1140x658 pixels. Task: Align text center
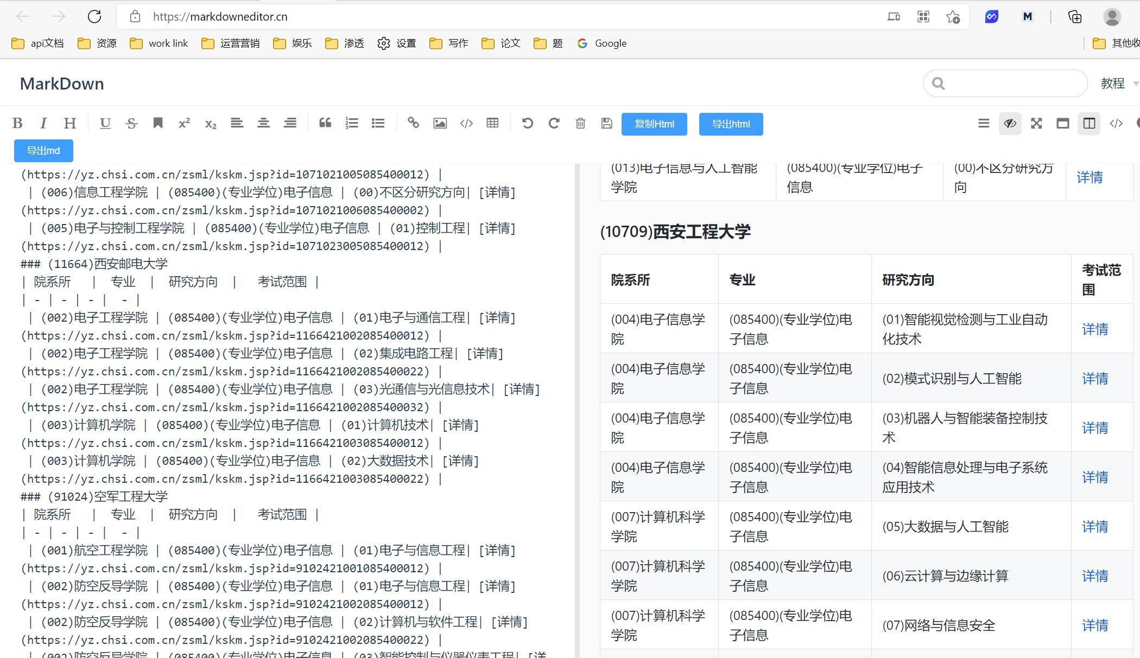(x=263, y=123)
